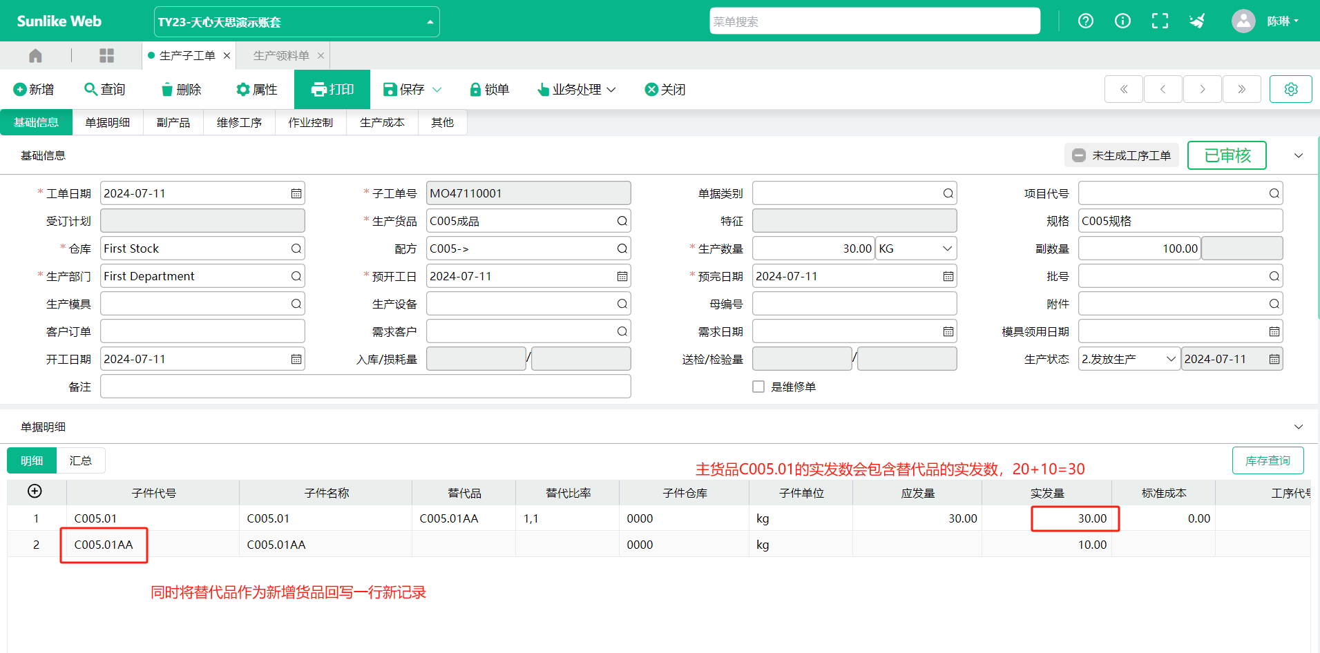Search lookup for 仓库 field

[x=296, y=248]
